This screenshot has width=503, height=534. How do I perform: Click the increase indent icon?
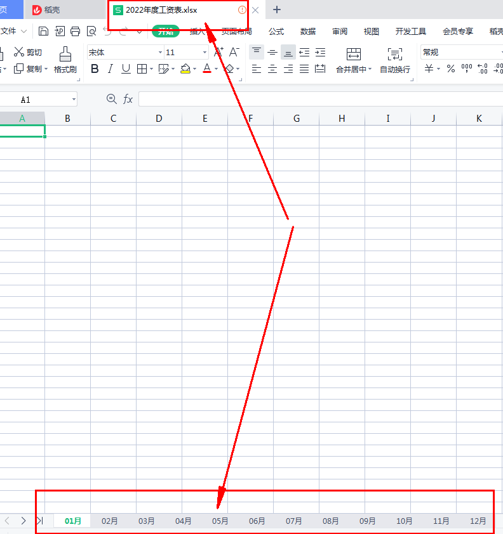[x=320, y=52]
